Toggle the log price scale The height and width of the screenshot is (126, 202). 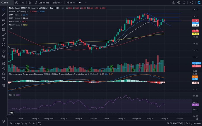[191, 123]
